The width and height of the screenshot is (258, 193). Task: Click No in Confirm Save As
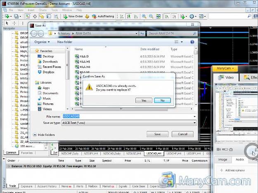coord(162,100)
